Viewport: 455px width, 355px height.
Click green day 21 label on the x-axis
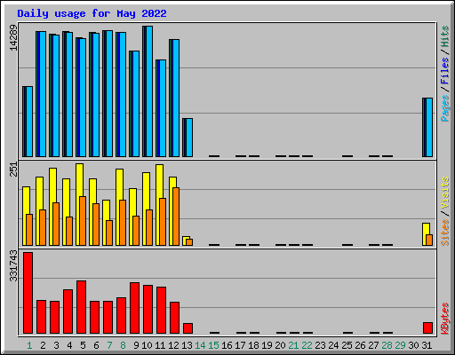click(293, 345)
